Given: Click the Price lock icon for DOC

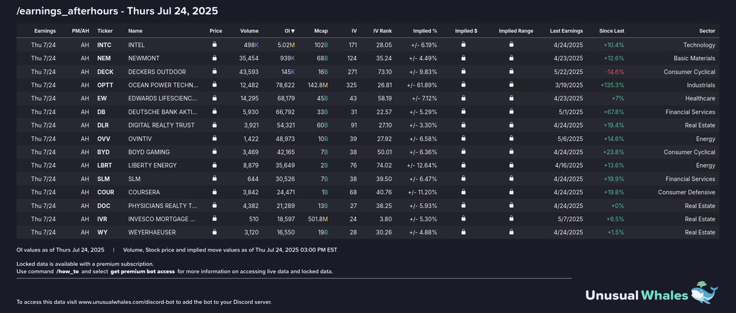Looking at the screenshot, I should 214,205.
